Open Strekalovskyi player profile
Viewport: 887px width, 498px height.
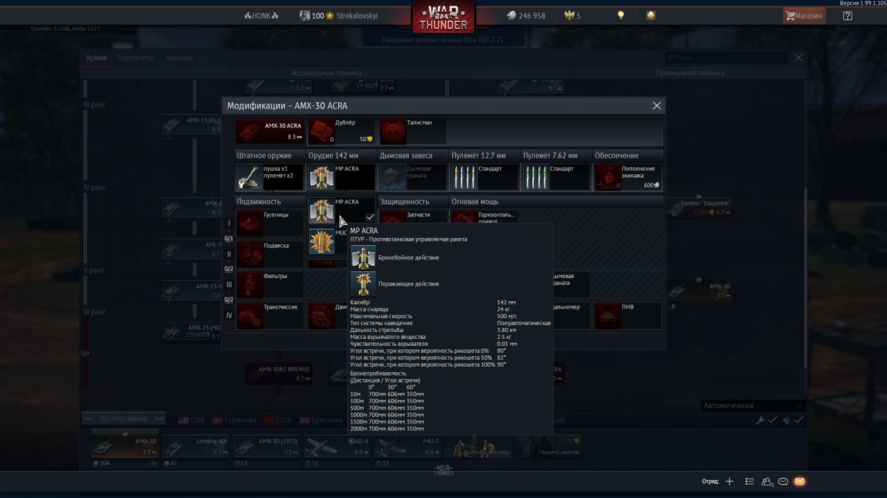point(339,15)
